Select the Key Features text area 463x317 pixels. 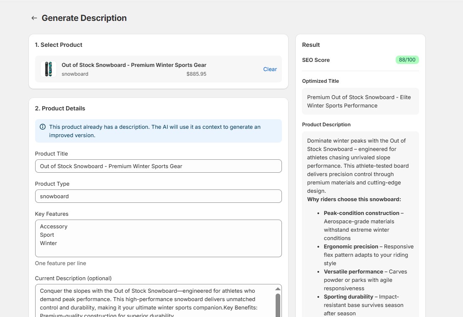158,238
